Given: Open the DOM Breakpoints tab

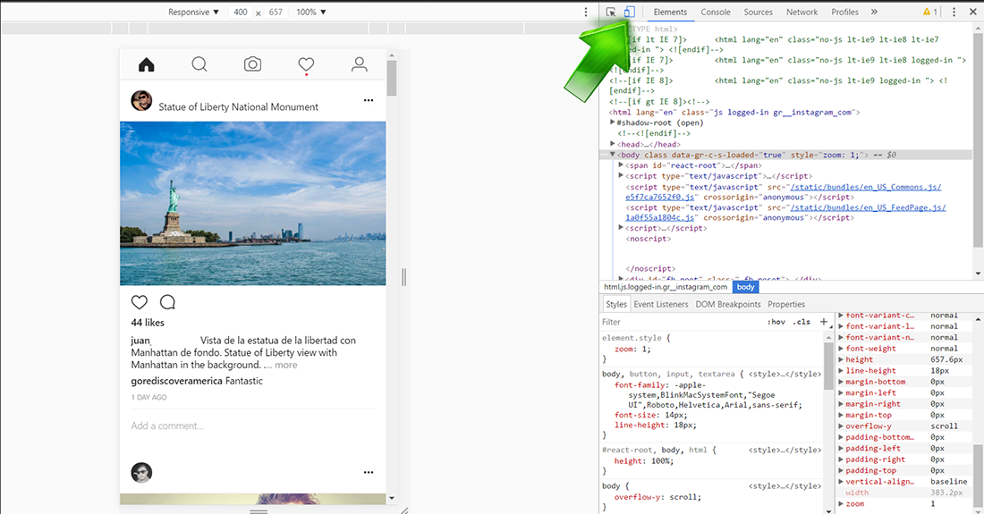Looking at the screenshot, I should click(728, 304).
